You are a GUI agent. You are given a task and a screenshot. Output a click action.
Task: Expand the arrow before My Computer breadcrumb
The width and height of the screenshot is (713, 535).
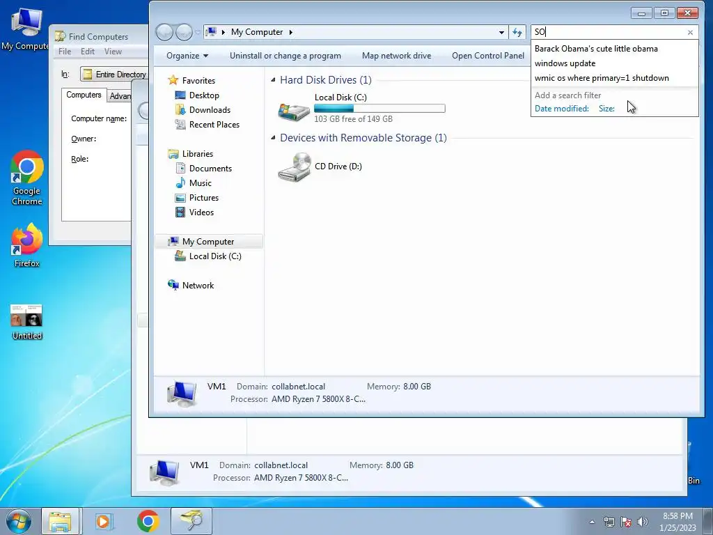[x=224, y=32]
